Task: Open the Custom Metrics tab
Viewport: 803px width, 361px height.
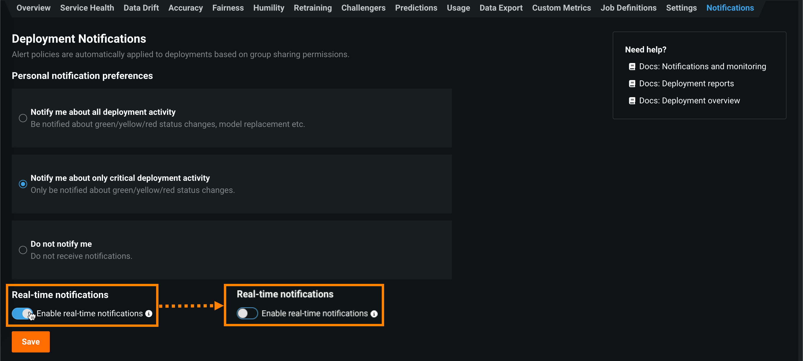Action: 561,8
